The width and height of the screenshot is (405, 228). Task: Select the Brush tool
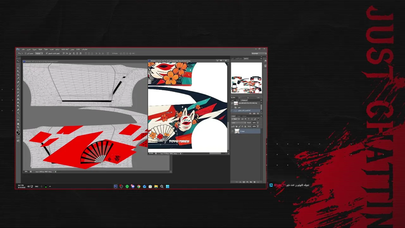tap(18, 85)
